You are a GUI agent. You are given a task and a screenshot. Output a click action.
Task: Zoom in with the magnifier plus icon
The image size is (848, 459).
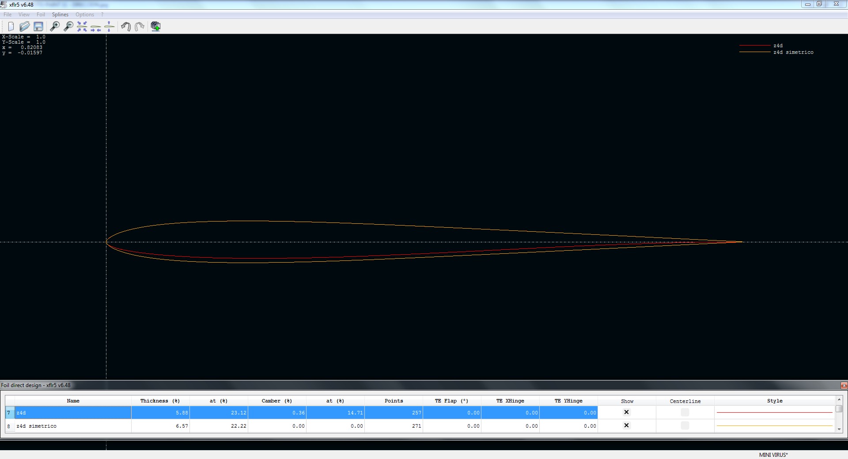(55, 26)
